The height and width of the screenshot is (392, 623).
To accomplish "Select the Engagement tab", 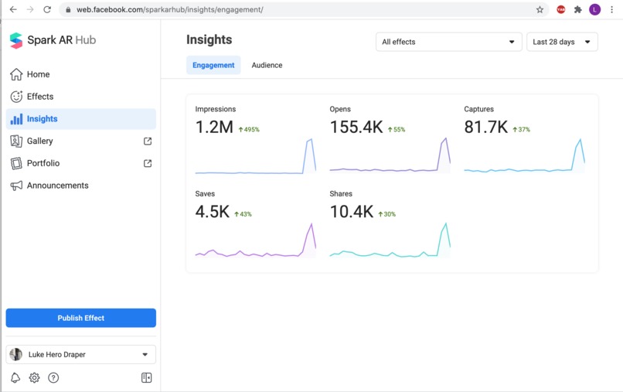I will point(213,65).
